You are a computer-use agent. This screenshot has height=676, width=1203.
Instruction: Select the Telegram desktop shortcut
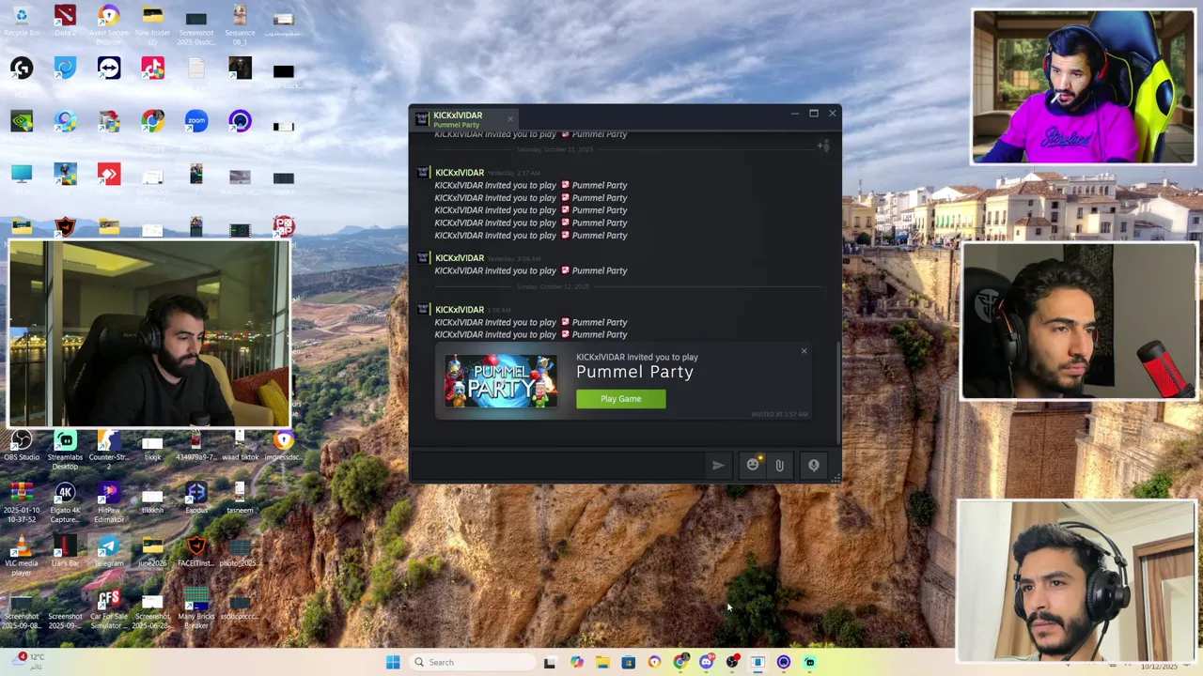click(x=109, y=551)
